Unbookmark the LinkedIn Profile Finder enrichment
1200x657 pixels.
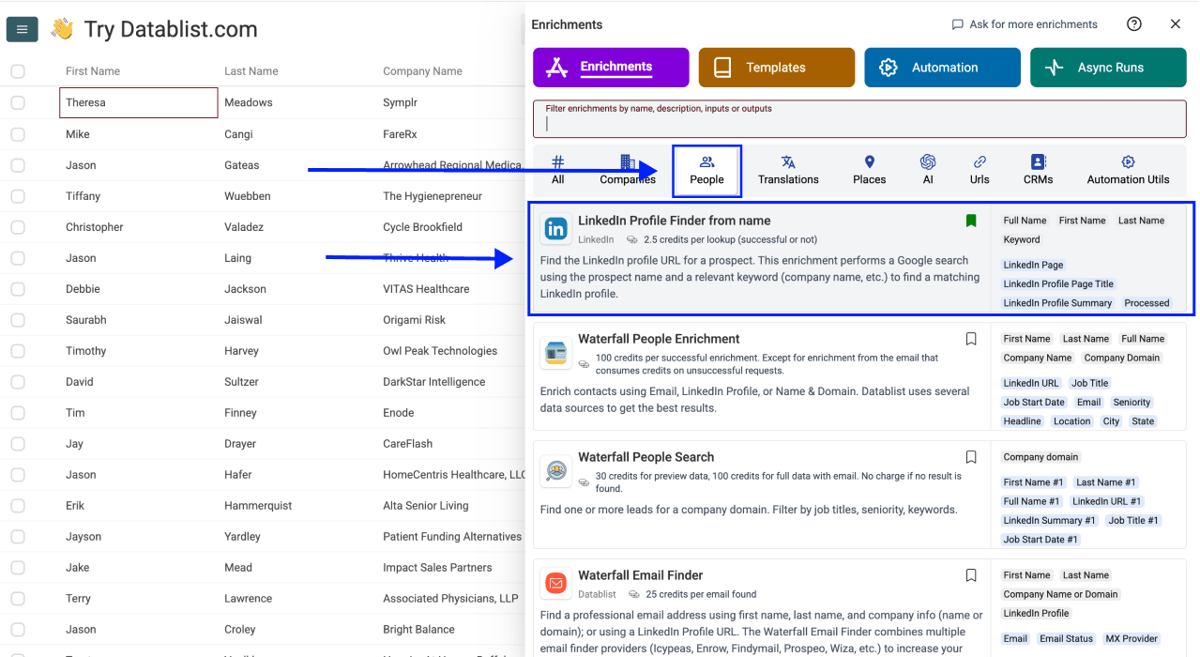971,221
